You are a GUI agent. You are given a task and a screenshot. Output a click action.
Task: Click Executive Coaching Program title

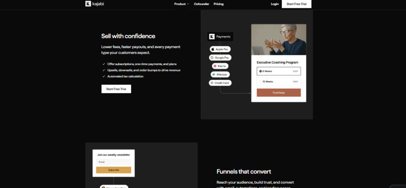point(277,62)
